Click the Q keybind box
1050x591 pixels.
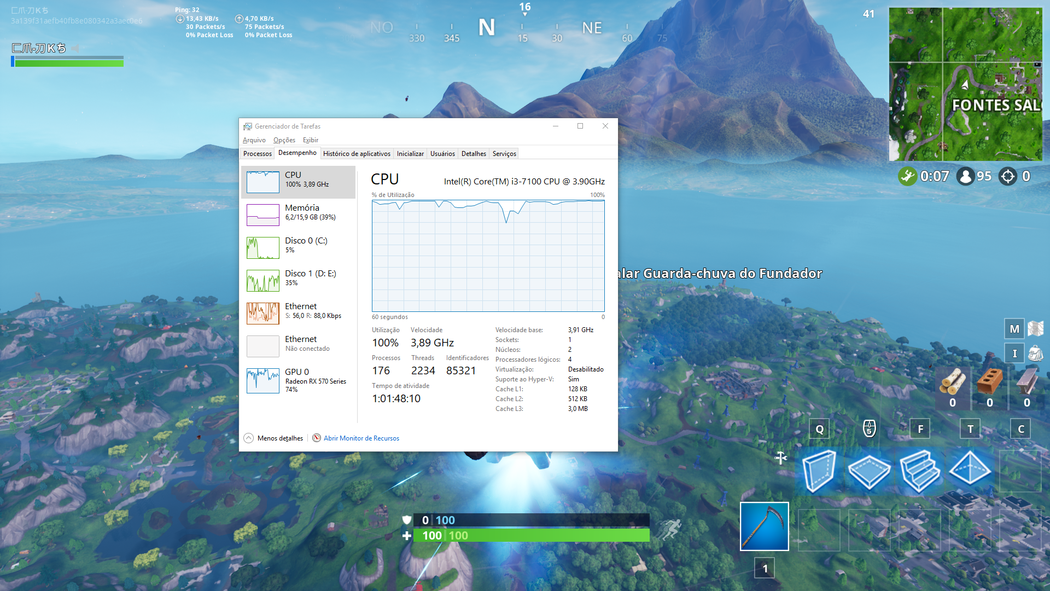coord(819,429)
